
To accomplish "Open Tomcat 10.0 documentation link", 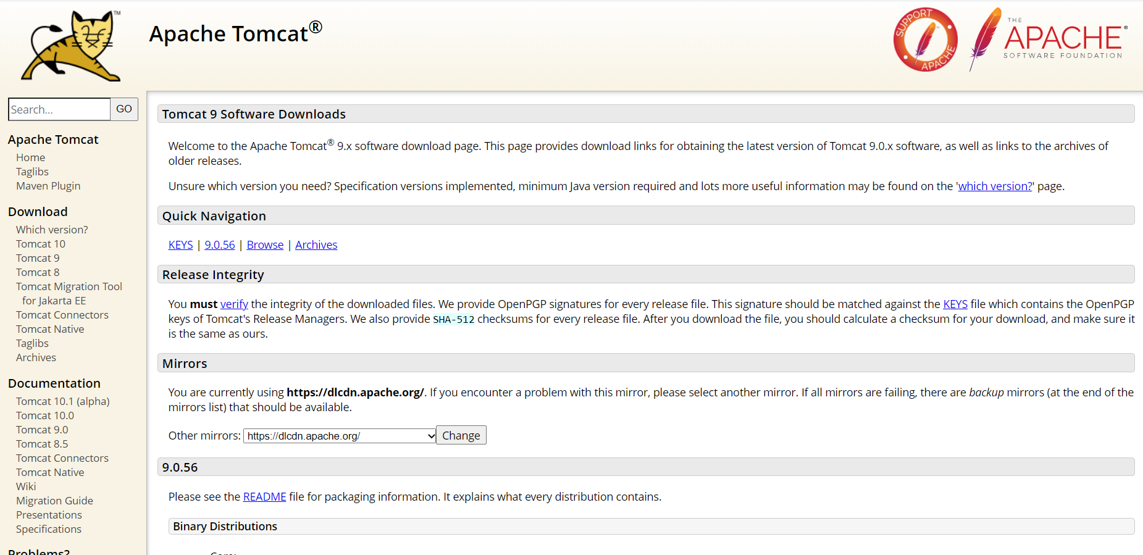I will 45,415.
